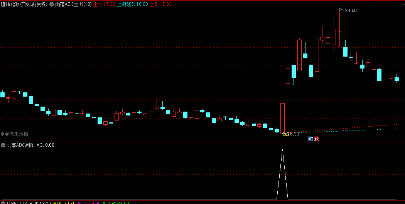Open the DMI indicator dropdown arrow

click(3, 203)
